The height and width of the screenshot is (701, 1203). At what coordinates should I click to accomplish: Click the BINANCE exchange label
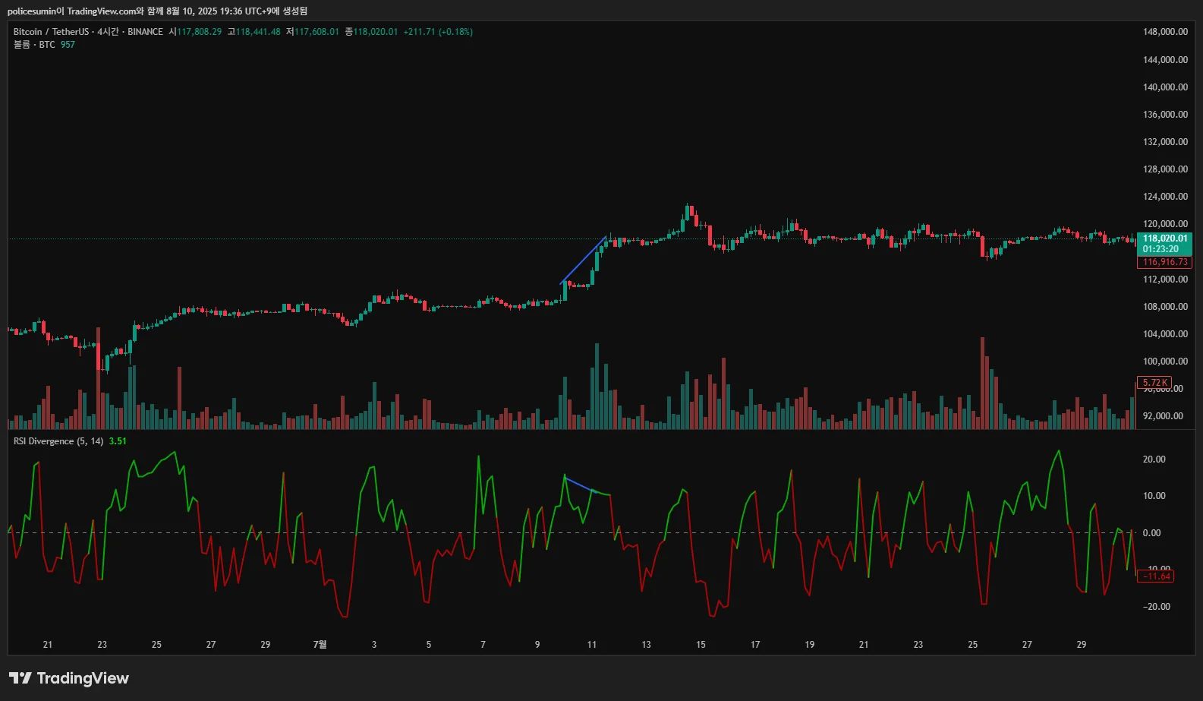click(x=145, y=32)
